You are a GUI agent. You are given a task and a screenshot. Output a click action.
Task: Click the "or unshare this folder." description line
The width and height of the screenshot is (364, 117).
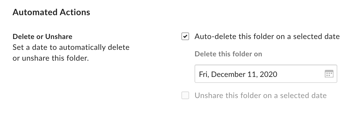coord(51,58)
